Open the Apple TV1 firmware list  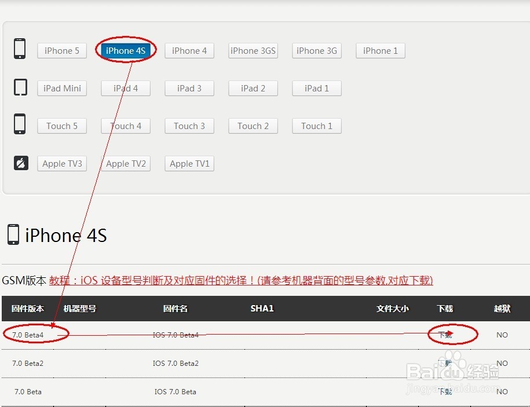189,163
